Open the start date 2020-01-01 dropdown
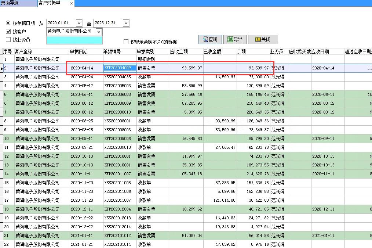The image size is (372, 248). tap(79, 23)
